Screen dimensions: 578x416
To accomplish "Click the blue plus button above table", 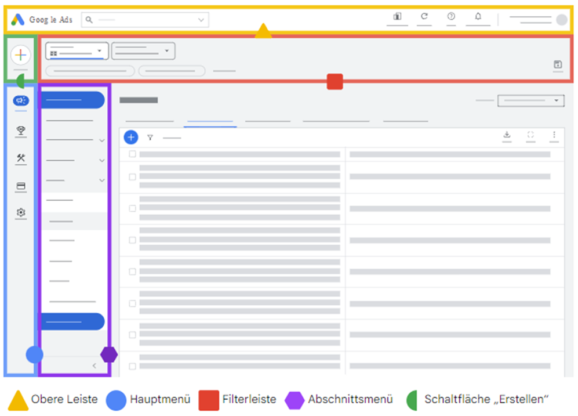I will click(x=131, y=138).
